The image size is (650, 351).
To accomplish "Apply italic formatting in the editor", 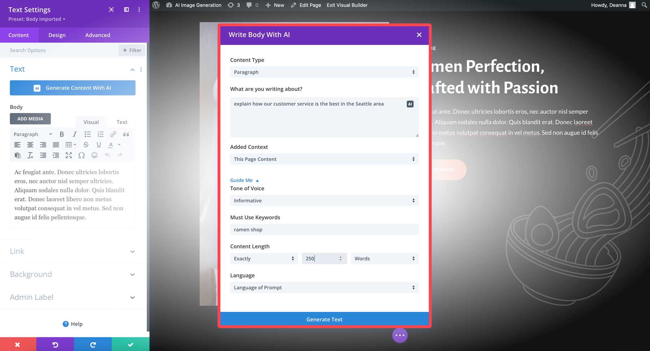I will pos(75,134).
